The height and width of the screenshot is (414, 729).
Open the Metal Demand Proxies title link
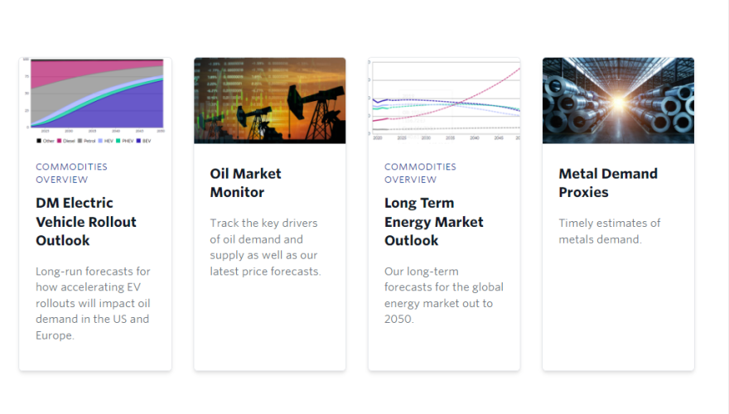pos(608,183)
